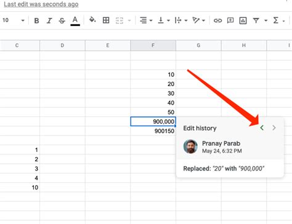
Task: Select column C cell with value 10
Action: (20, 187)
